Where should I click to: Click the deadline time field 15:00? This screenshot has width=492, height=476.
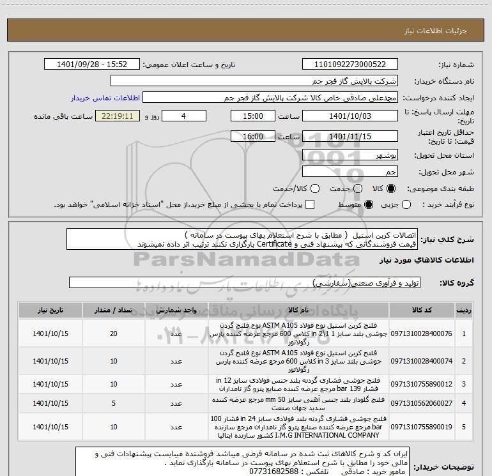point(253,116)
